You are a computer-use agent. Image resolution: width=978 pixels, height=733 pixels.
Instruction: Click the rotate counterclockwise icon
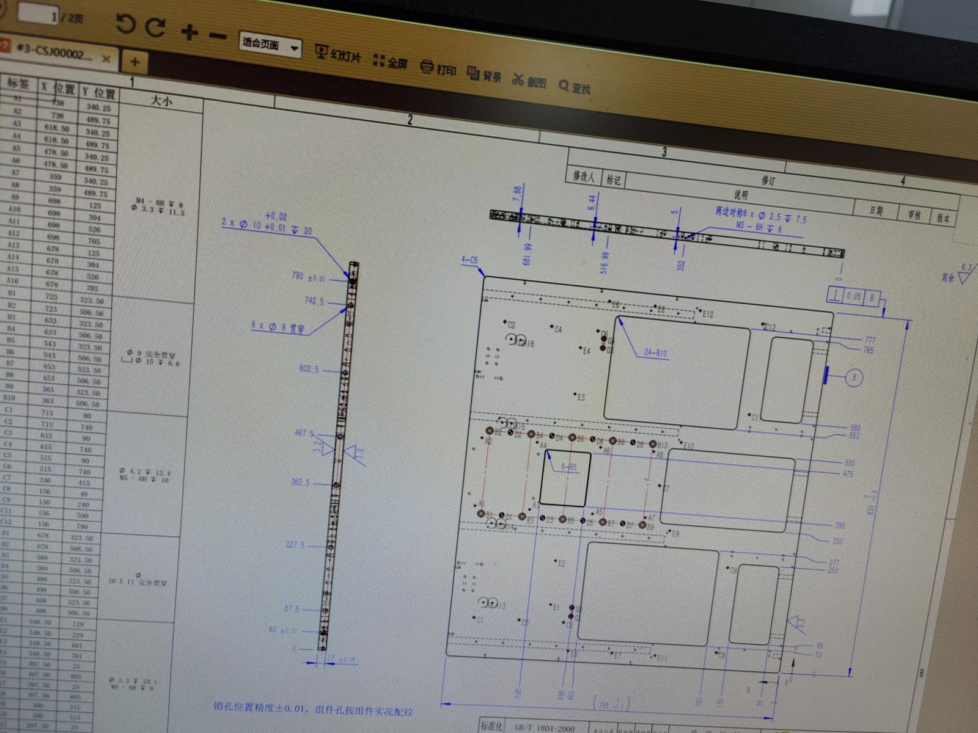pos(125,24)
